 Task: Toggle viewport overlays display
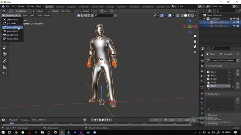click(170, 15)
